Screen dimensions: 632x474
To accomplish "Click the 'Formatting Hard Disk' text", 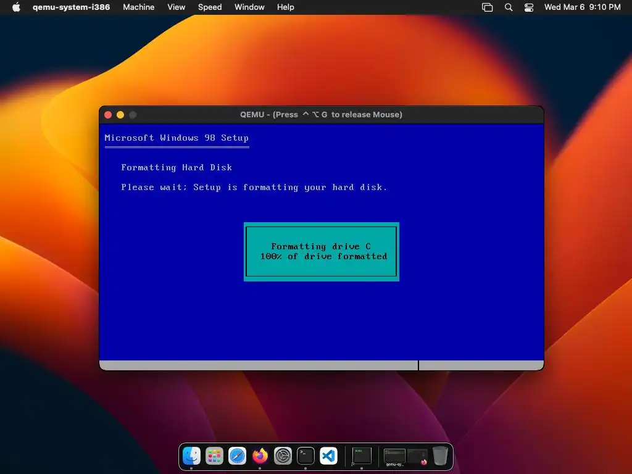I will pos(177,167).
